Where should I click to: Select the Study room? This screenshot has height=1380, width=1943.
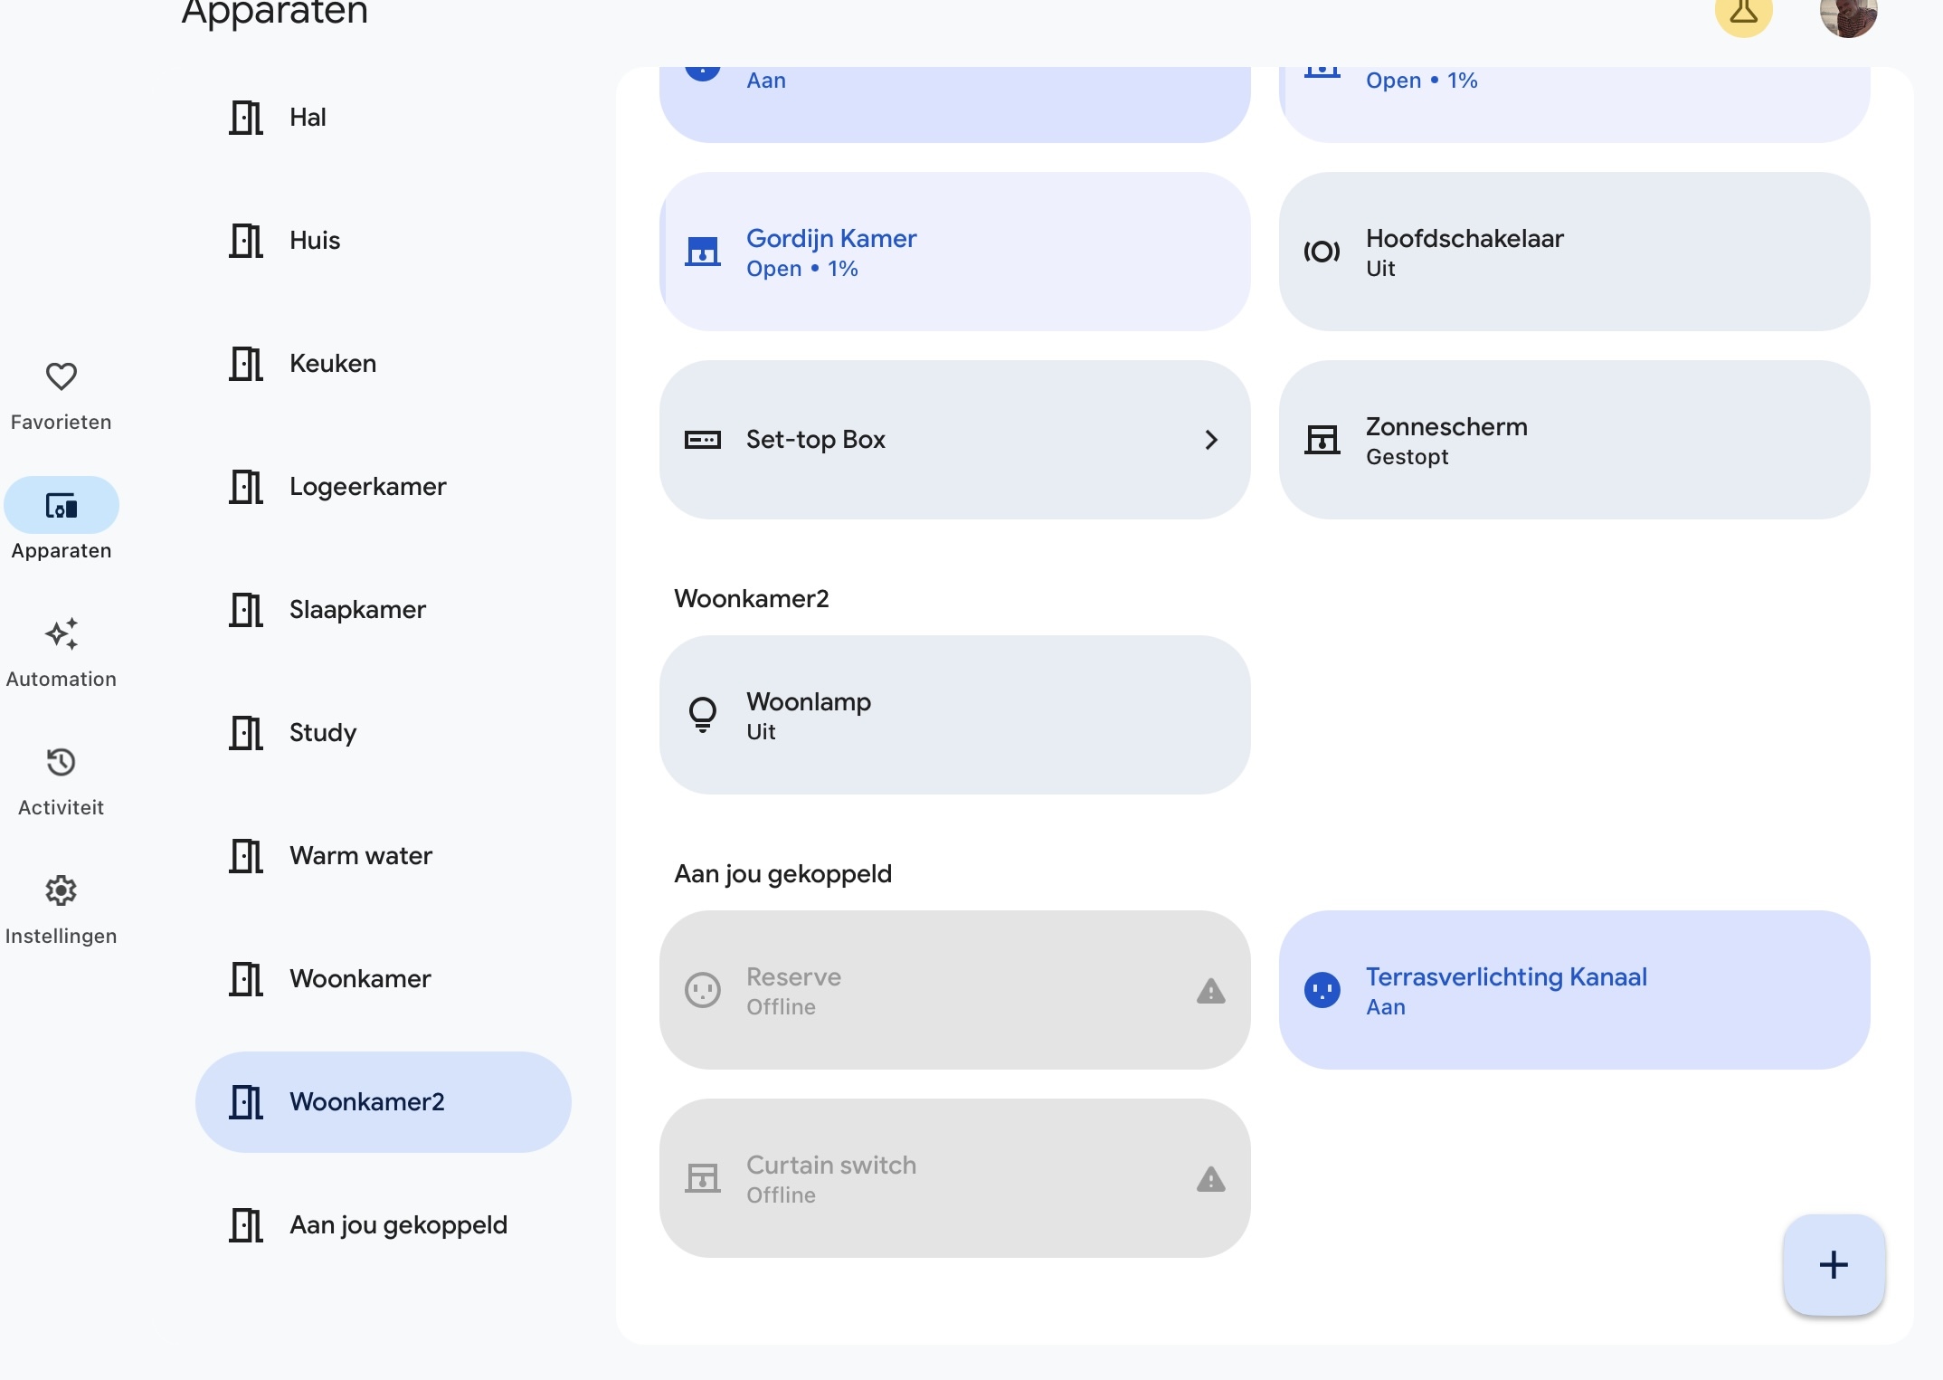tap(384, 733)
